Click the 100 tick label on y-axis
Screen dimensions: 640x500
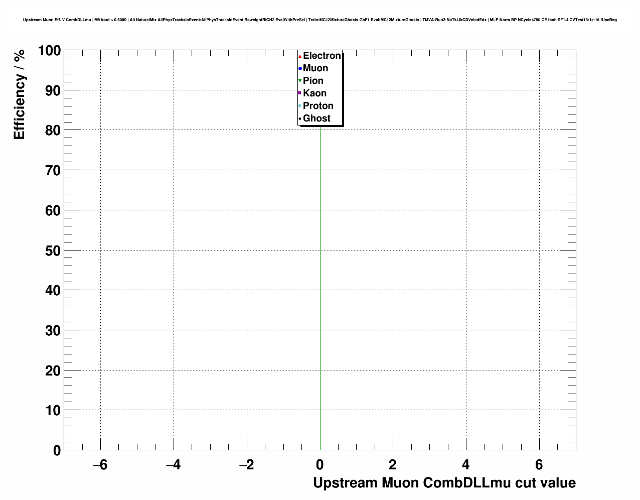click(49, 51)
